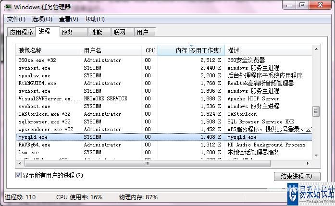Click the vertical scrollbar thumb
335x206 pixels.
[x=316, y=111]
